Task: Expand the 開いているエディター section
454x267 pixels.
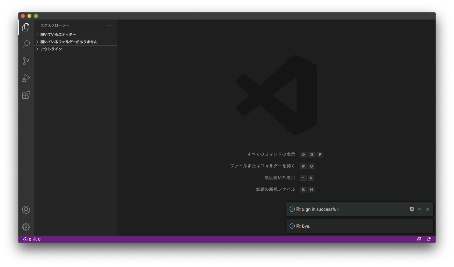Action: (x=75, y=35)
